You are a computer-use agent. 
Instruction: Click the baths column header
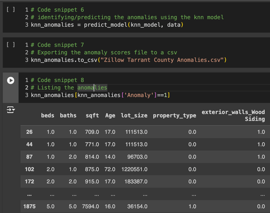coord(68,115)
